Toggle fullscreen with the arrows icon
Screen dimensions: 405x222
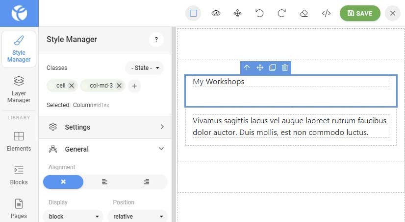click(237, 13)
